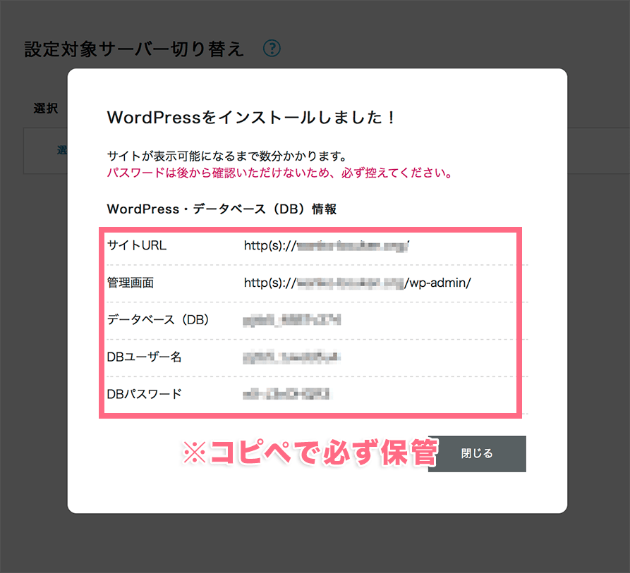Click the サイトが表示可能になるまで数分かかります text
Screen dimensions: 630x573
click(x=227, y=156)
